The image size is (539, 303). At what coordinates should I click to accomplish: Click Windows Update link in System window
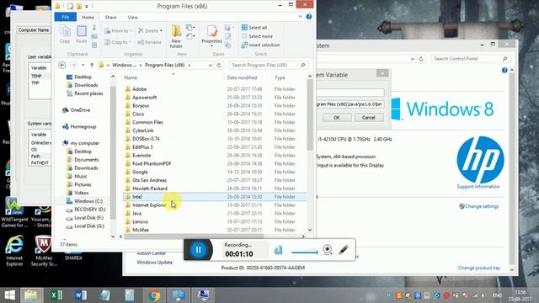(x=154, y=263)
